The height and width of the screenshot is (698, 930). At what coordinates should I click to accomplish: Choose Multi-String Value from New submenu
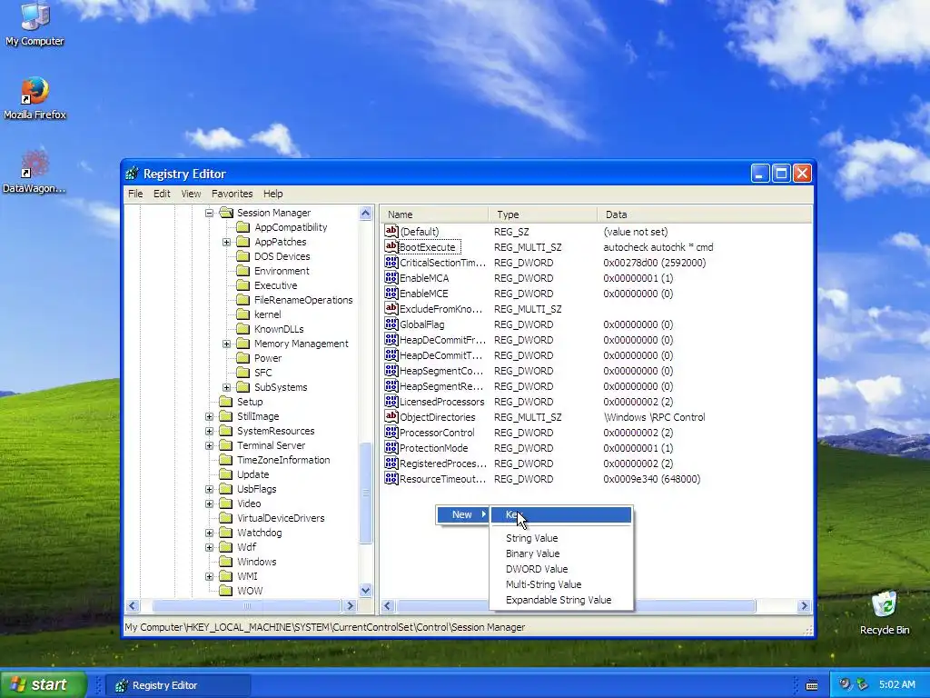click(x=561, y=584)
